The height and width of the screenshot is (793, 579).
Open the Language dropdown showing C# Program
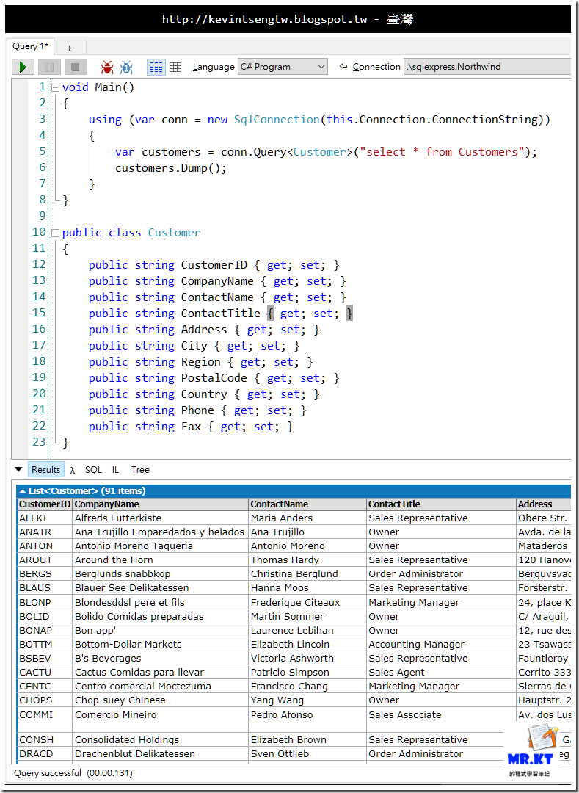(x=283, y=67)
